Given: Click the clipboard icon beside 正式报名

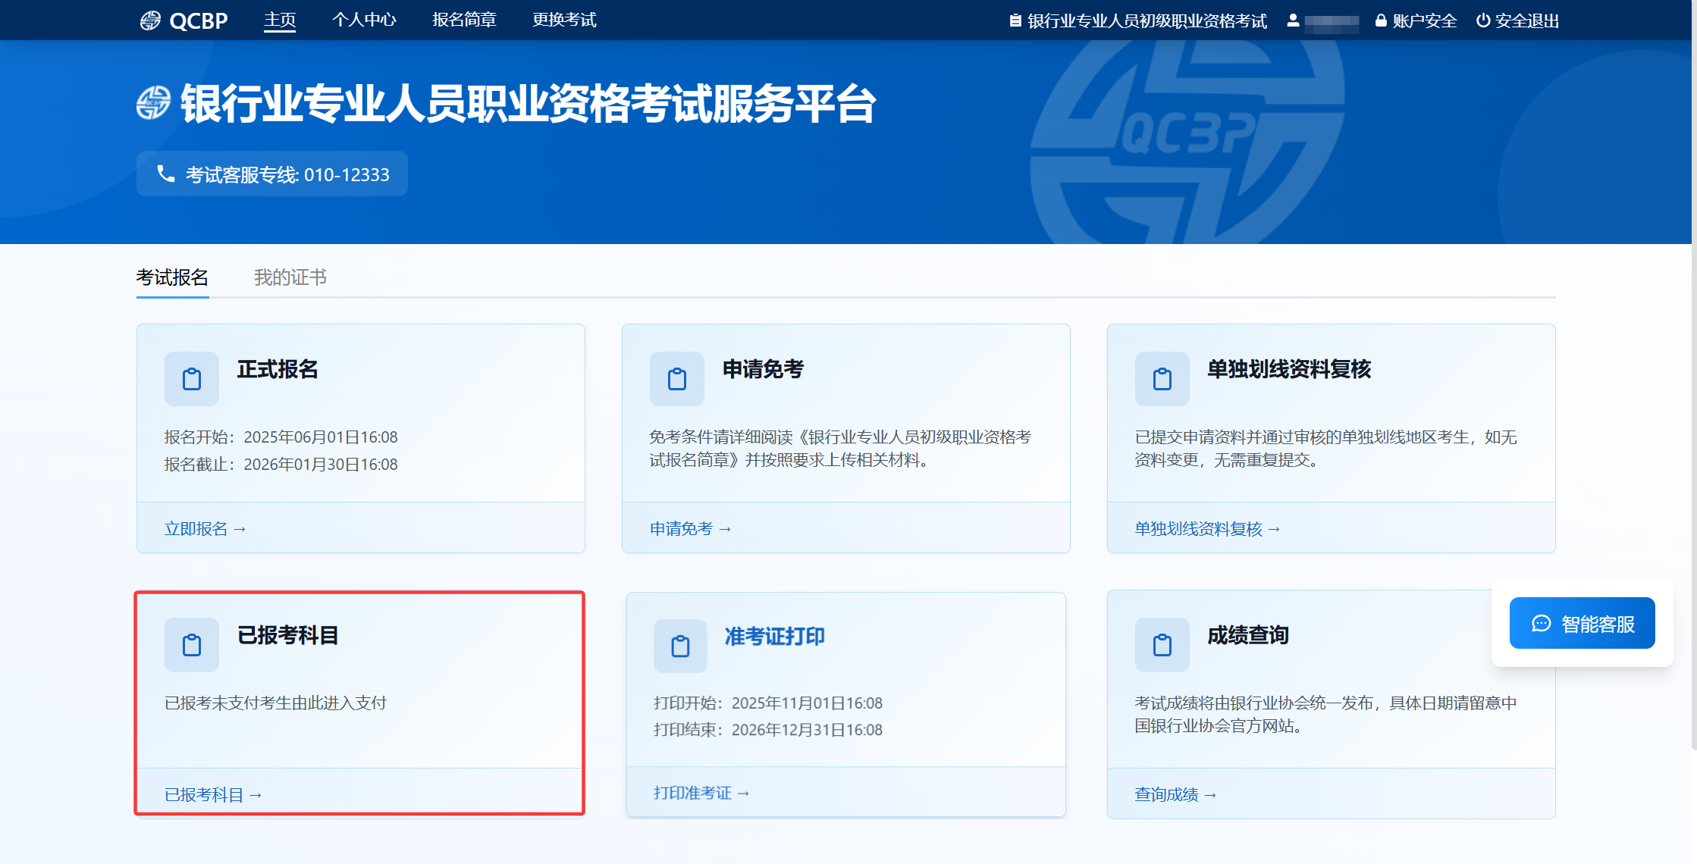Looking at the screenshot, I should [x=191, y=379].
